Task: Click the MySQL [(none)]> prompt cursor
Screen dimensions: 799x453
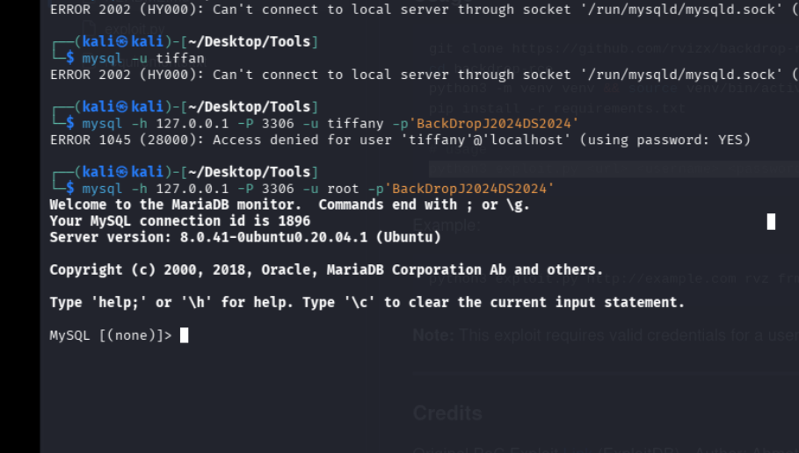Action: click(184, 335)
